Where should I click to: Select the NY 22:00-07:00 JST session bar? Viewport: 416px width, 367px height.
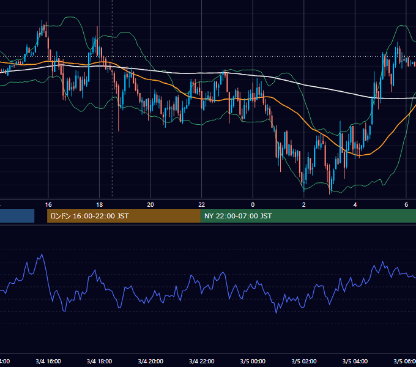pyautogui.click(x=308, y=216)
